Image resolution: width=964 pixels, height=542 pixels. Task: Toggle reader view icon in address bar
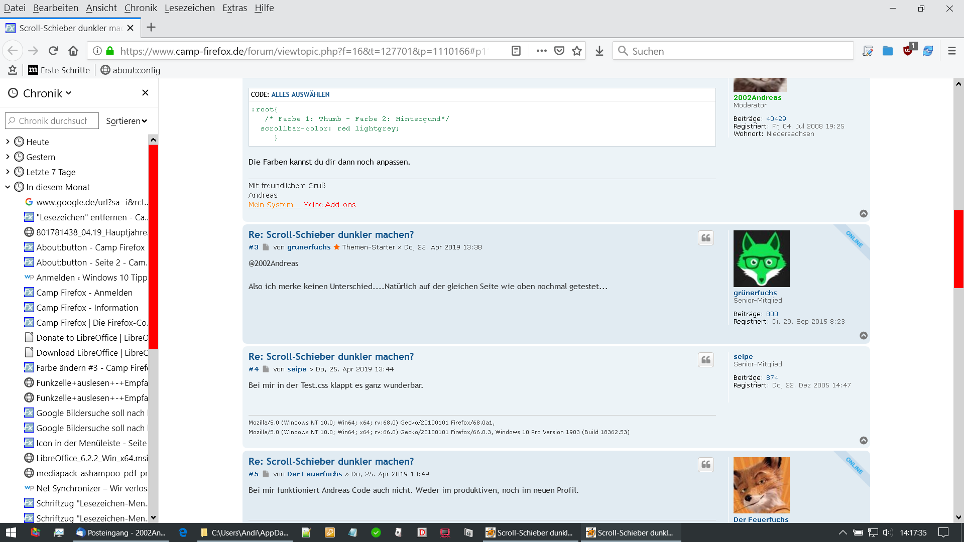coord(516,51)
